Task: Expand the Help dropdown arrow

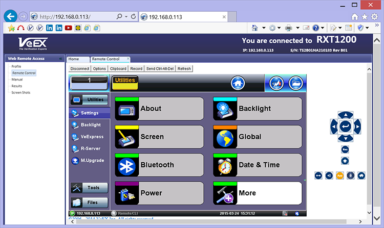Action: pos(323,28)
